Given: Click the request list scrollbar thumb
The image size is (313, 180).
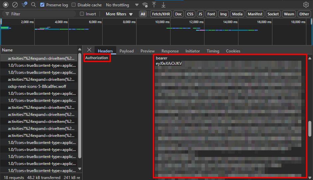Looking at the screenshot, I should coord(80,106).
